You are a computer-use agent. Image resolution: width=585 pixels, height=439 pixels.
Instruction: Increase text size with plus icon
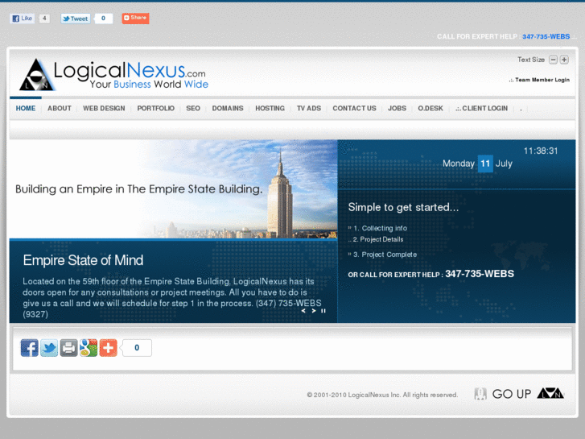(x=564, y=60)
